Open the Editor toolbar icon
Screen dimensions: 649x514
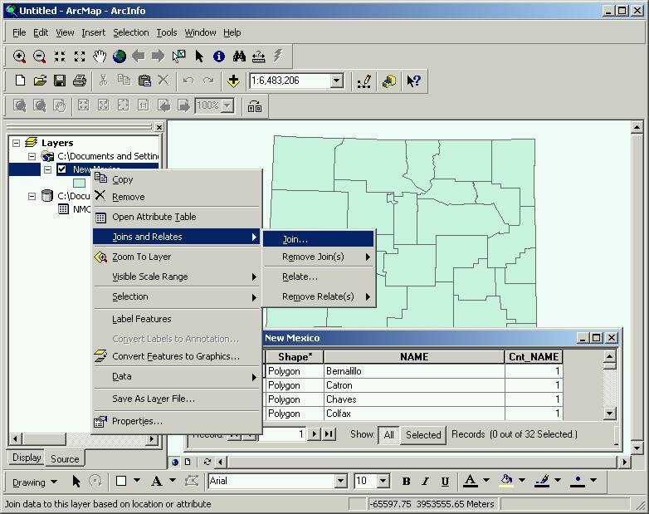coord(364,81)
